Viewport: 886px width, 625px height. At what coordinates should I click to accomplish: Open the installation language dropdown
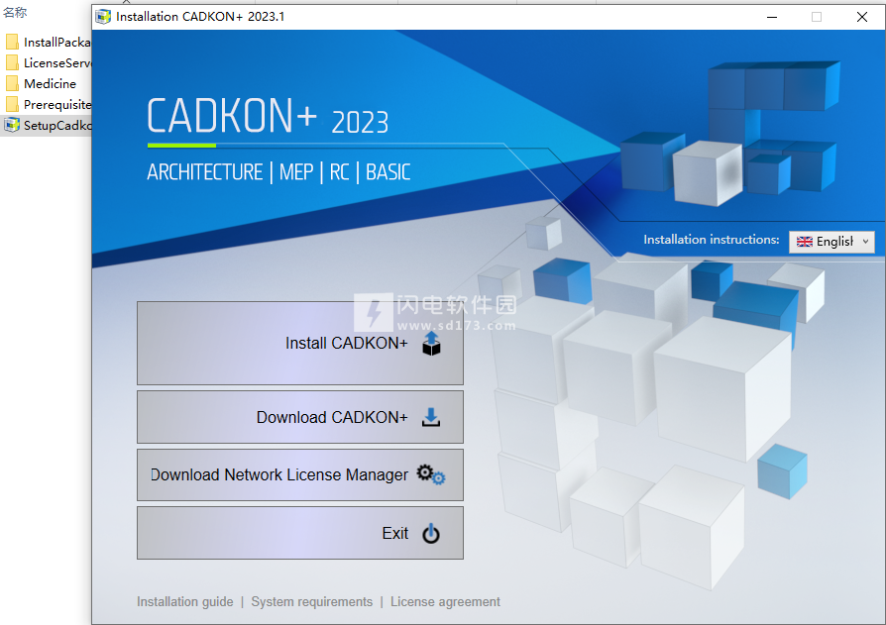pos(831,242)
